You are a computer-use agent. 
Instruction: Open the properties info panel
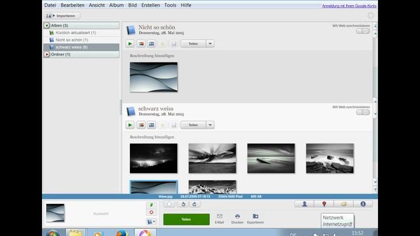pos(363,204)
